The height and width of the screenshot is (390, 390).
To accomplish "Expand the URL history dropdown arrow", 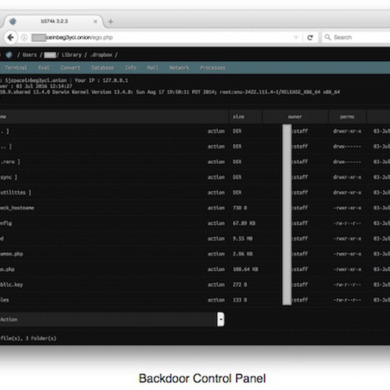I will 296,37.
